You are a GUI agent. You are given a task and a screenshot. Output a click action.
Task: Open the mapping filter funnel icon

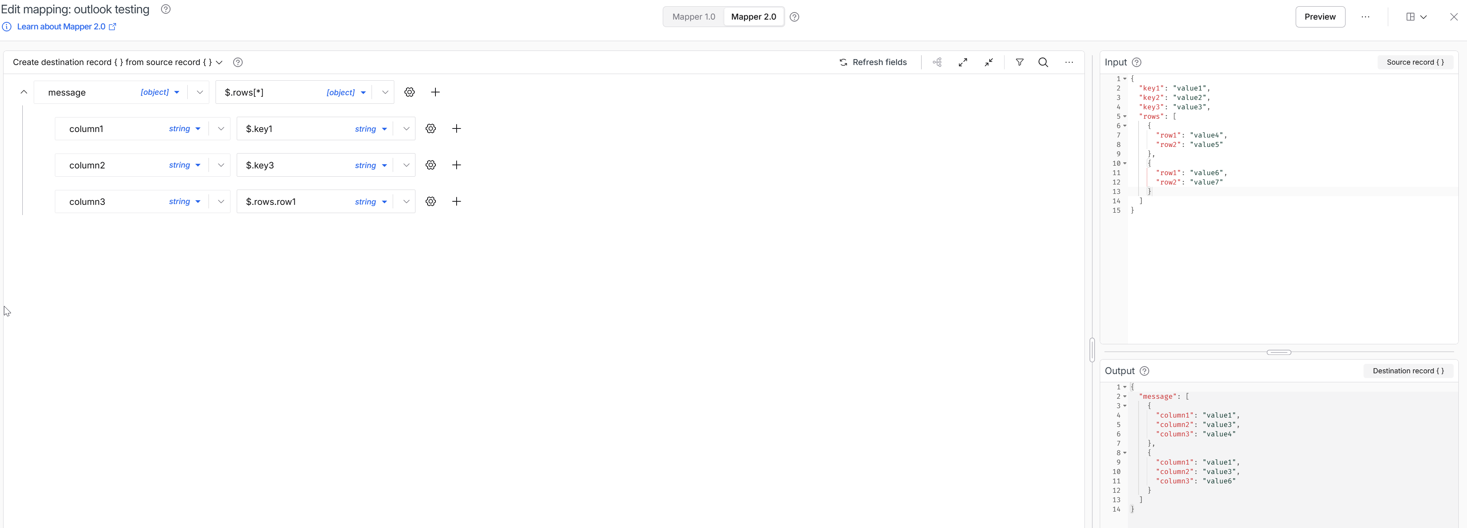coord(1019,63)
